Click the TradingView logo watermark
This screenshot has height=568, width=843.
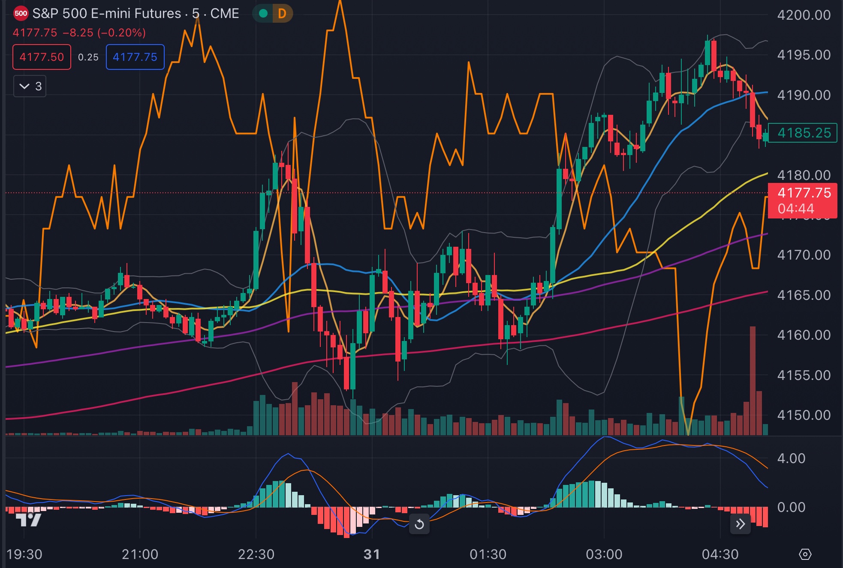coord(28,520)
